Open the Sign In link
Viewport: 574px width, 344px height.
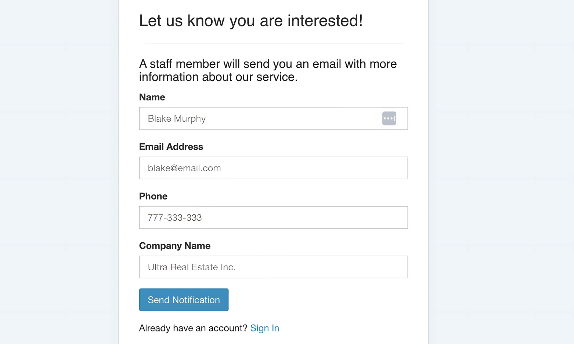264,328
